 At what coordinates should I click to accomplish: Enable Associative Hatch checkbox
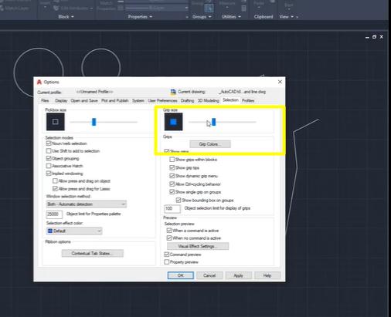coord(49,166)
